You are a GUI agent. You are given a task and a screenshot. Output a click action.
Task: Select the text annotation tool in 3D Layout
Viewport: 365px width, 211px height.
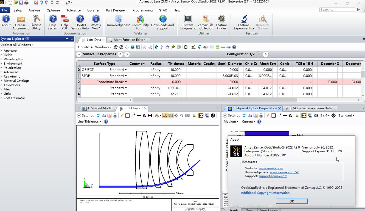point(144,115)
